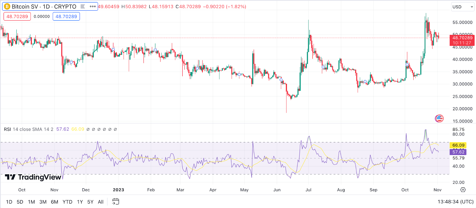
Task: Click the C48.70289 close value
Action: click(x=188, y=7)
